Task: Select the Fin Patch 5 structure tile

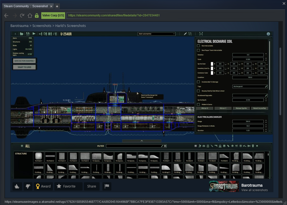Action: (85, 157)
